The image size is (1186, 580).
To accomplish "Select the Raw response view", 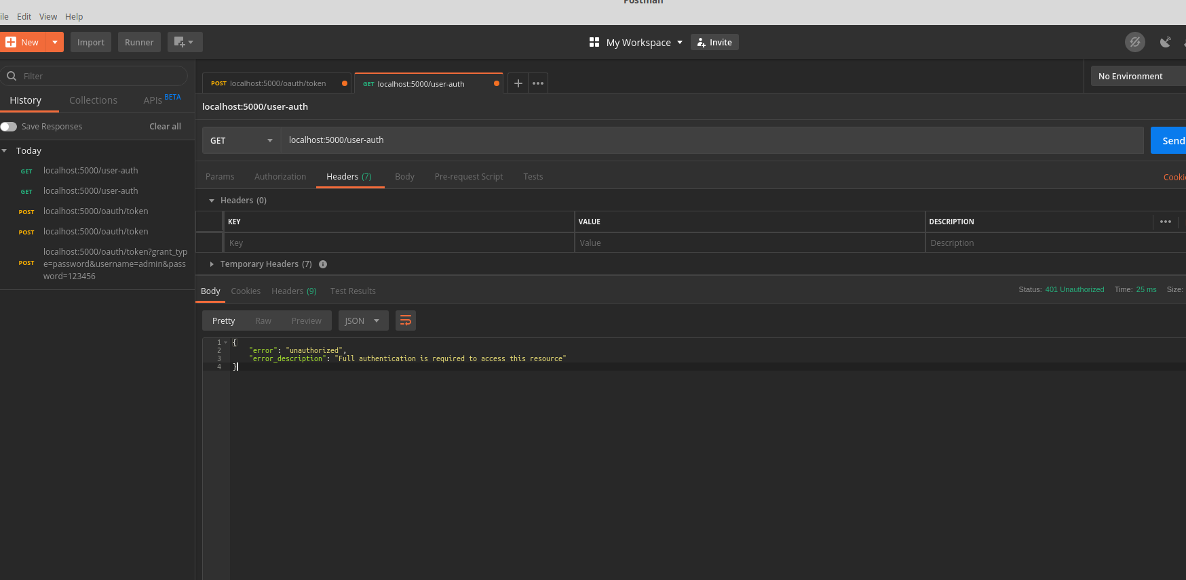I will click(x=263, y=320).
